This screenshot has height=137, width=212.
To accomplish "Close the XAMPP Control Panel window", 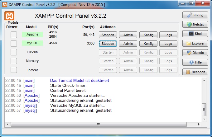I will (203, 3).
